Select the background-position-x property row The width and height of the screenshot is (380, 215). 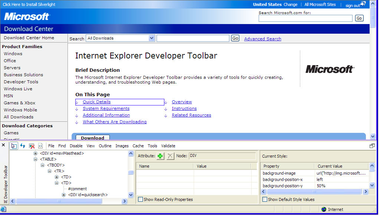315,179
